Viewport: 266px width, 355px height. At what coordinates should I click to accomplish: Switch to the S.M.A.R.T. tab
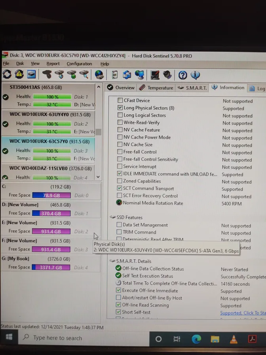click(x=192, y=88)
